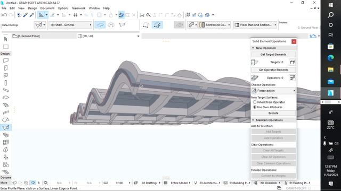Open the No Overrides dropdown
The height and width of the screenshot is (191, 341).
click(x=270, y=183)
